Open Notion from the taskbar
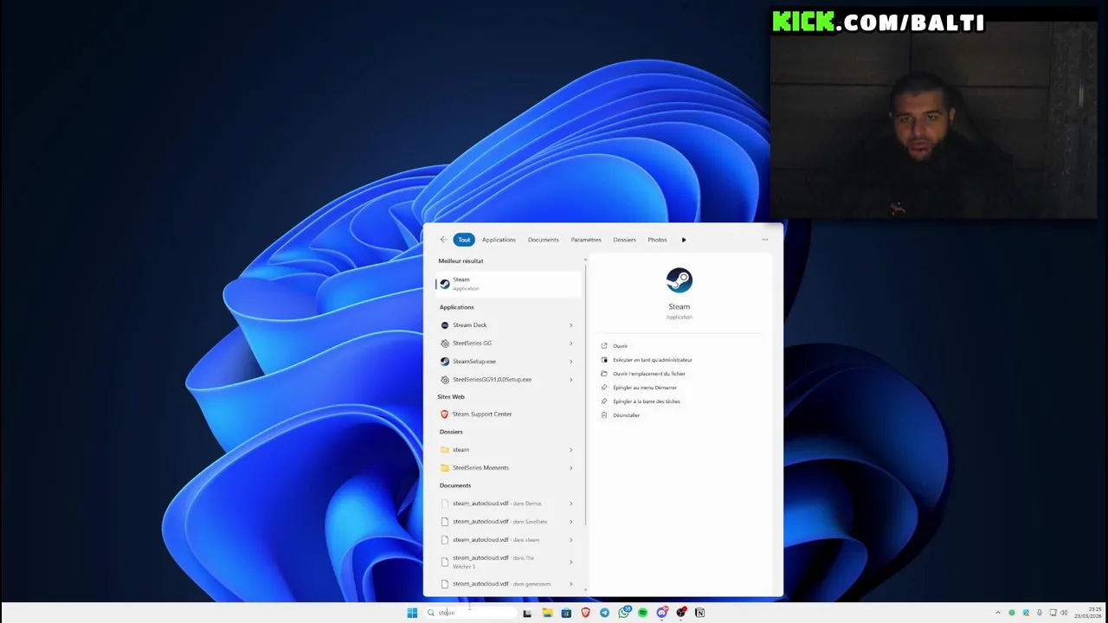Image resolution: width=1108 pixels, height=623 pixels. click(699, 613)
